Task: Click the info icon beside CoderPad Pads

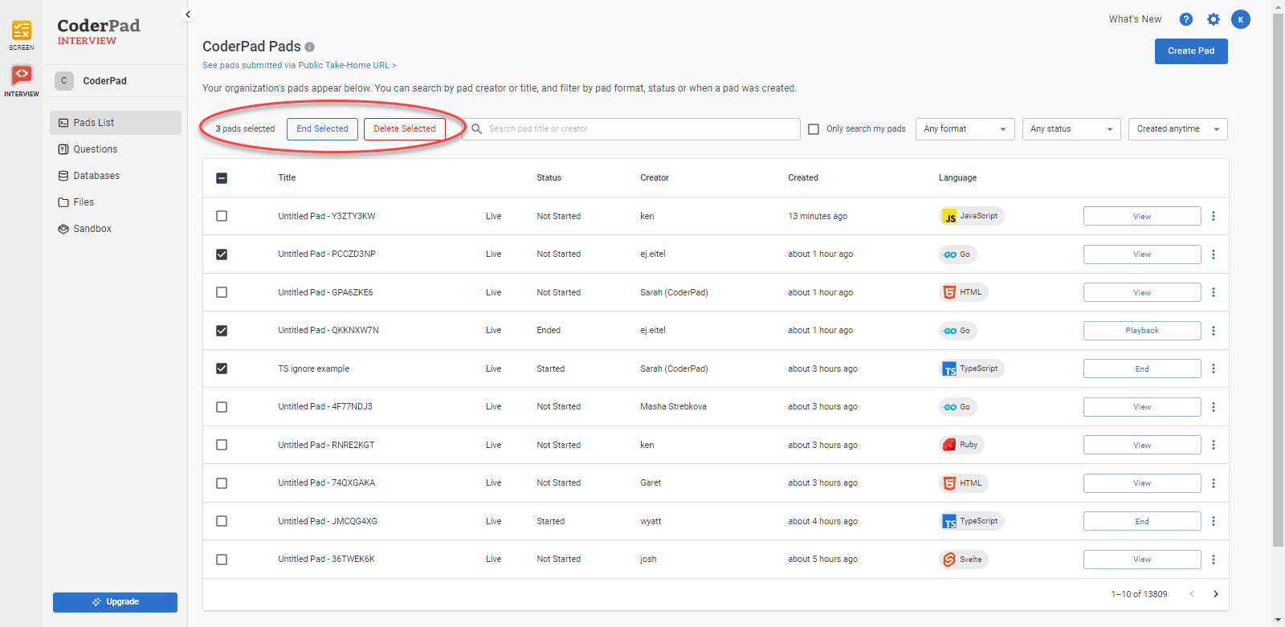Action: point(310,47)
